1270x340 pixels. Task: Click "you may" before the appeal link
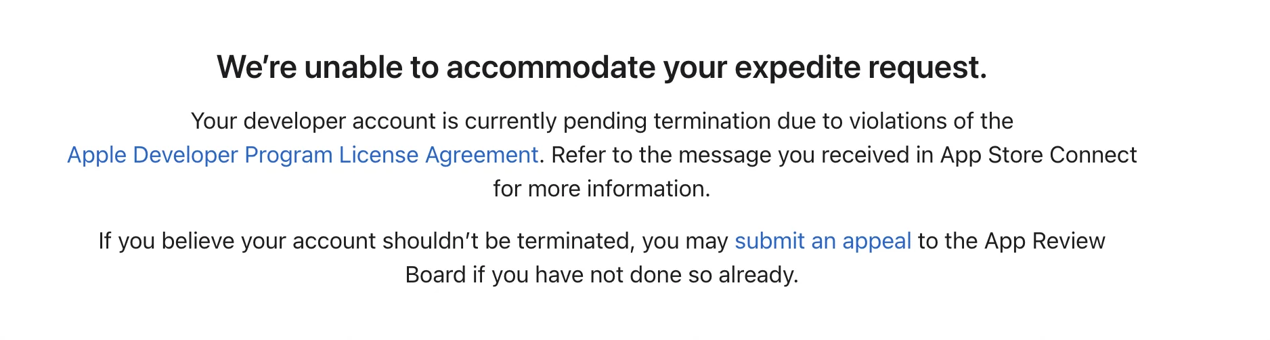pyautogui.click(x=684, y=241)
